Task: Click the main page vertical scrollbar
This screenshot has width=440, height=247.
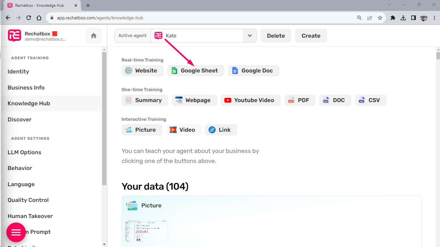Action: click(x=438, y=56)
